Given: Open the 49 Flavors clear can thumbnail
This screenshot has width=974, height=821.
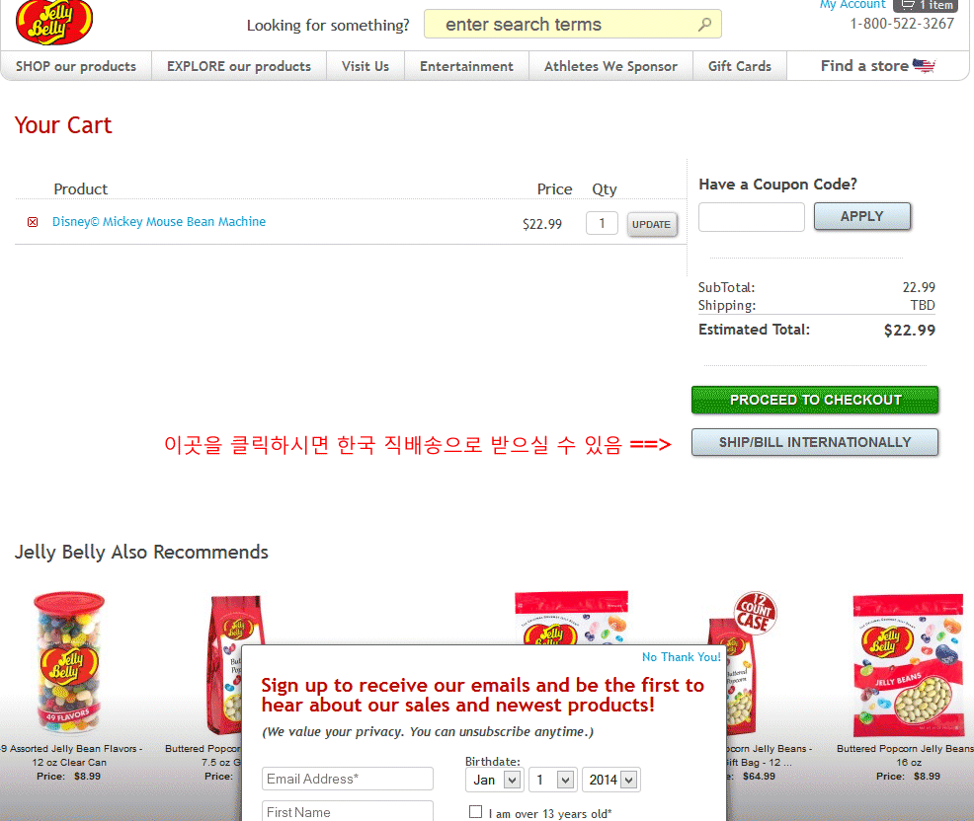Looking at the screenshot, I should [69, 663].
